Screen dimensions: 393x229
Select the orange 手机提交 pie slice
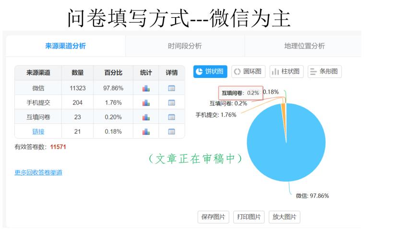point(284,110)
